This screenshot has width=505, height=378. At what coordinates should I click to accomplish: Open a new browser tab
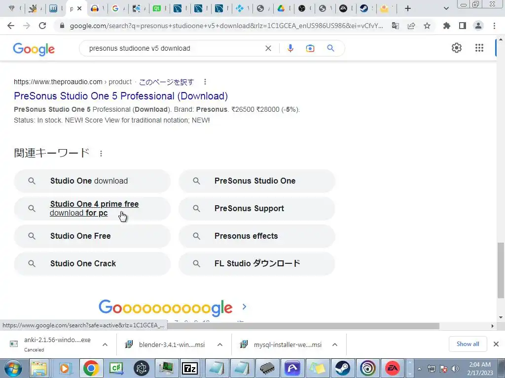[408, 8]
